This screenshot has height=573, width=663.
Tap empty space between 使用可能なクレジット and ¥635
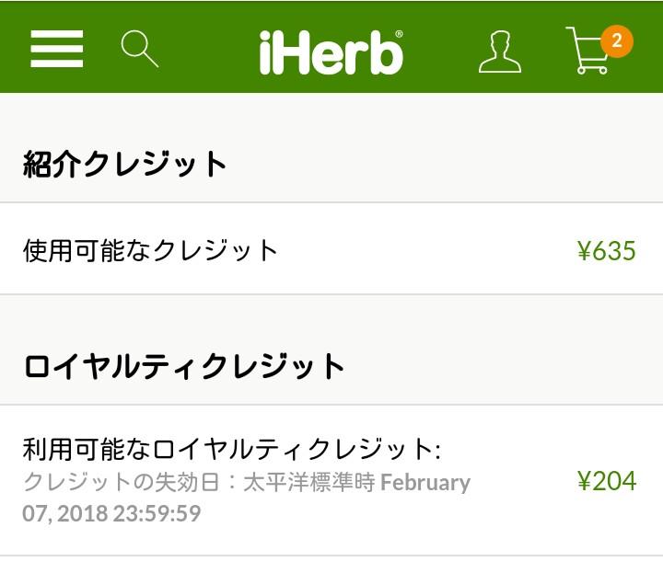(x=424, y=250)
